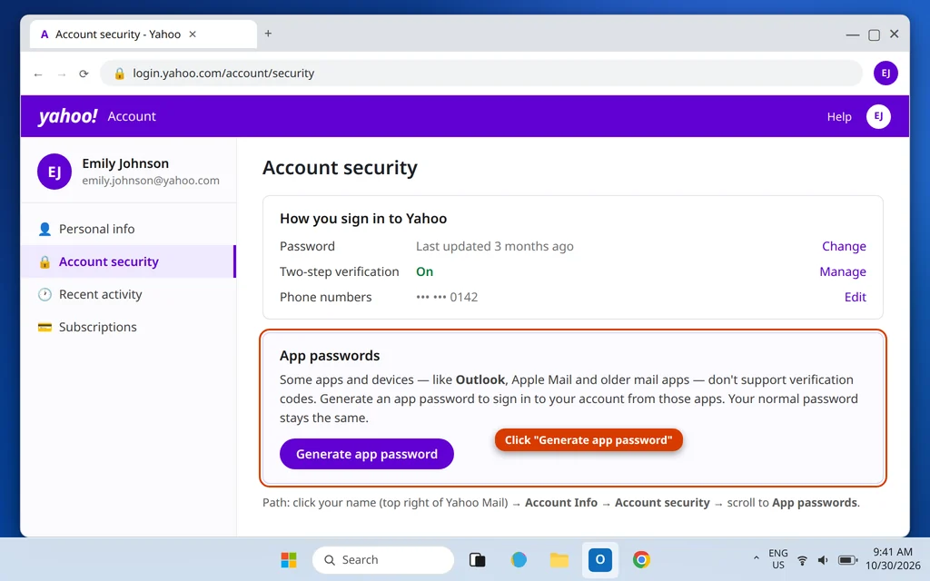This screenshot has width=930, height=581.
Task: Select Account security in the sidebar
Action: coord(128,261)
